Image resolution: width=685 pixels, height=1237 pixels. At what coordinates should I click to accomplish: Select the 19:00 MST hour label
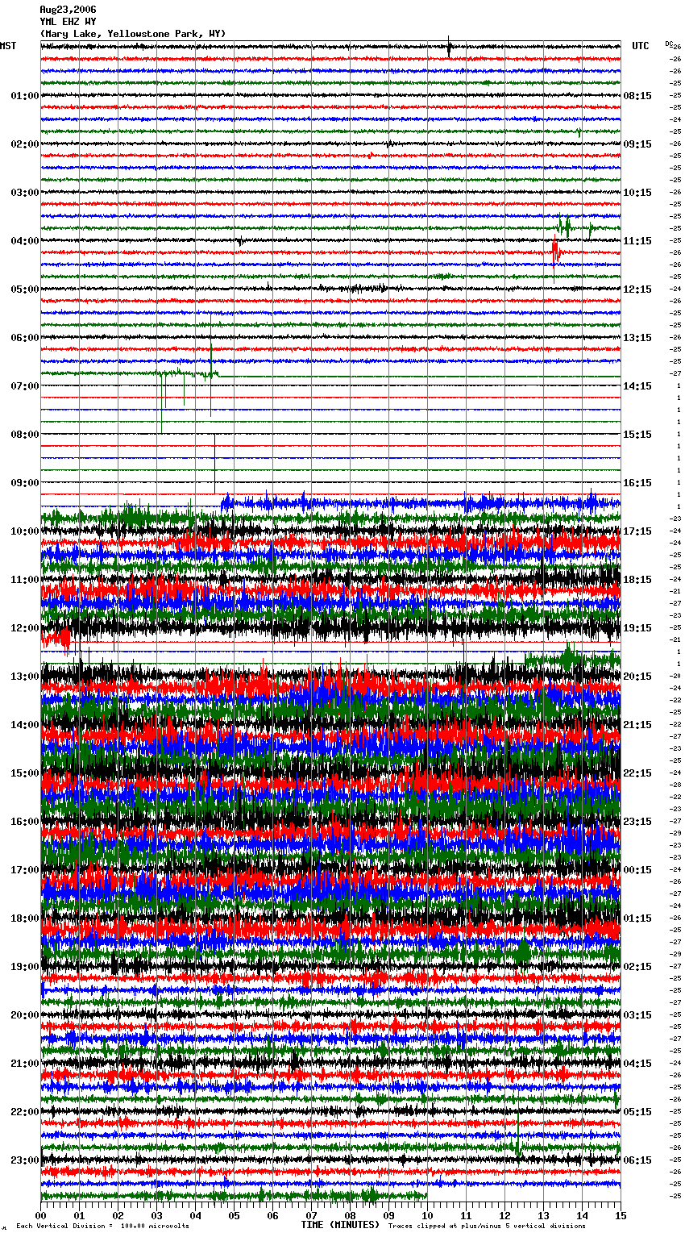point(25,967)
